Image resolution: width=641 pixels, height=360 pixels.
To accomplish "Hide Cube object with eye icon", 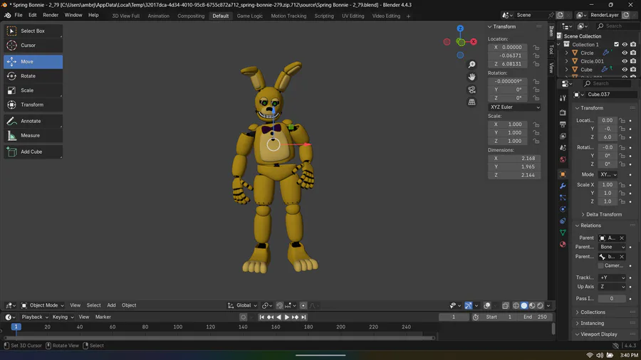I will 625,70.
